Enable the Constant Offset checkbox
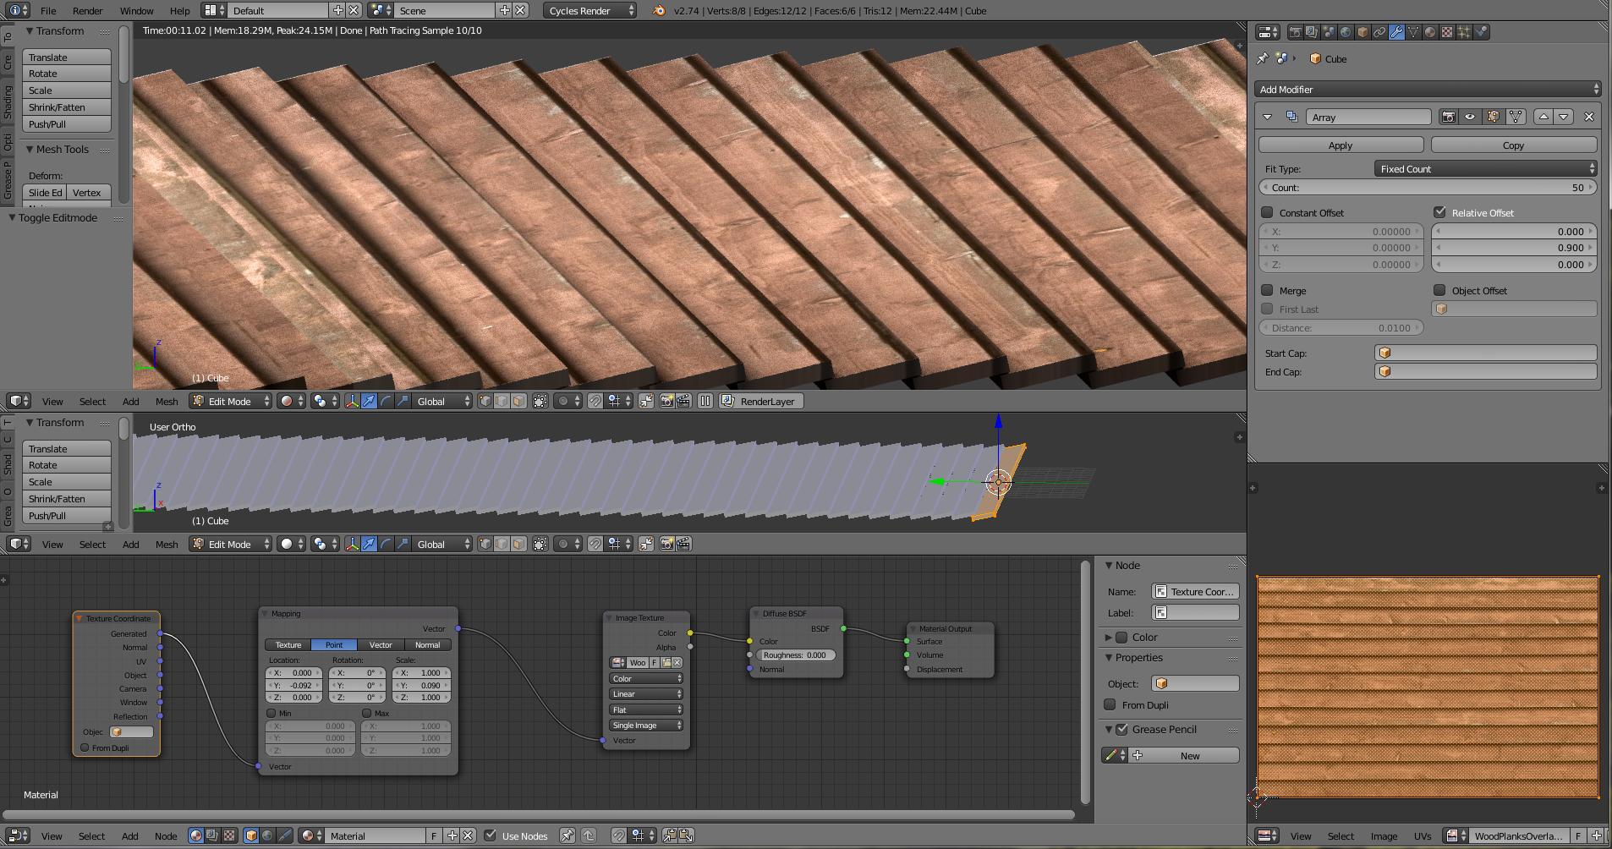Viewport: 1612px width, 849px height. tap(1267, 212)
